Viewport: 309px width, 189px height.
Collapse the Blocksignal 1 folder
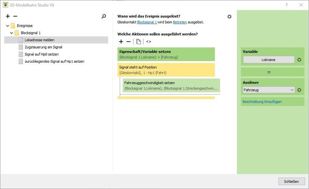coord(12,33)
